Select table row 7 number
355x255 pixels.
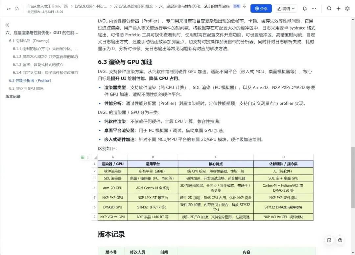coord(94,217)
